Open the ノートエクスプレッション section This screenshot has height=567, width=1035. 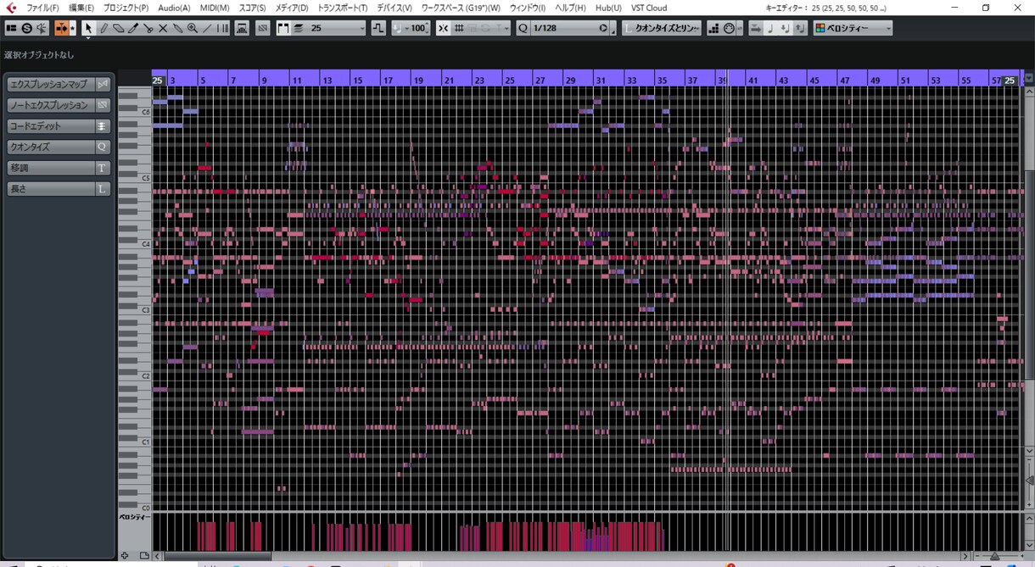50,105
